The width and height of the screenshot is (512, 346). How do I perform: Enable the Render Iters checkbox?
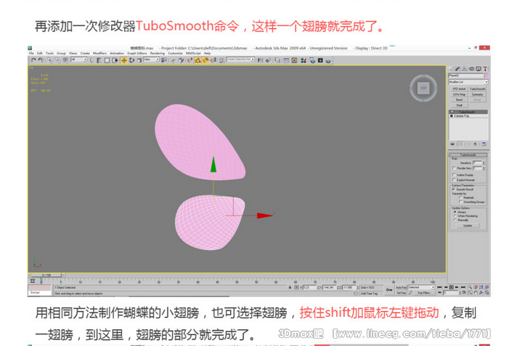[454, 168]
